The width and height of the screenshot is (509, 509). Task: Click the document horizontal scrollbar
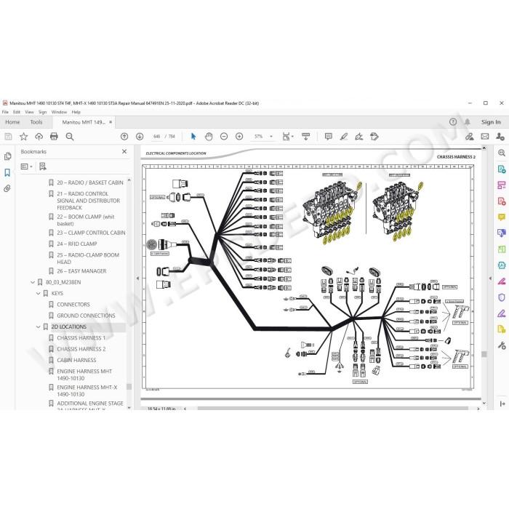point(332,409)
